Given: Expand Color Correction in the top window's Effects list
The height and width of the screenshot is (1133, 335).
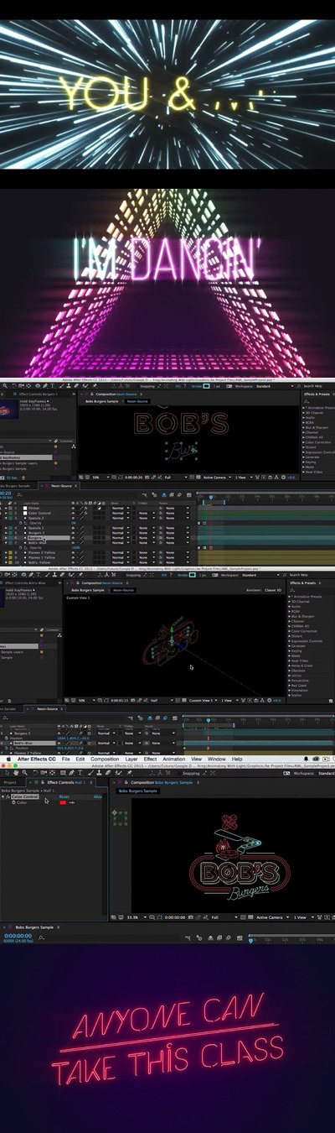Looking at the screenshot, I should [x=303, y=442].
